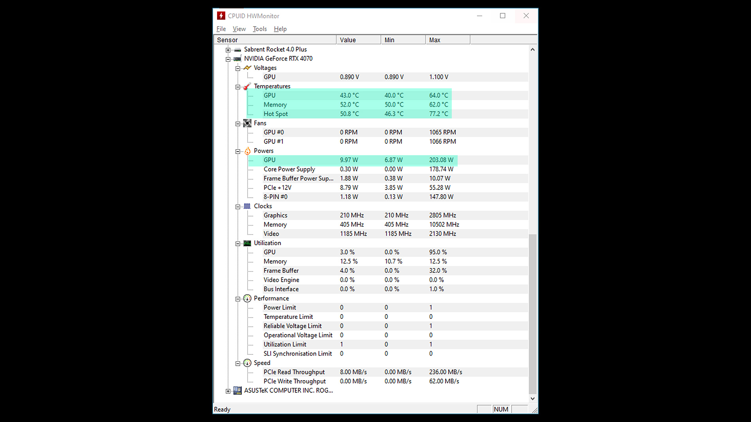The width and height of the screenshot is (751, 422).
Task: Collapse the Fans section
Action: pos(237,124)
